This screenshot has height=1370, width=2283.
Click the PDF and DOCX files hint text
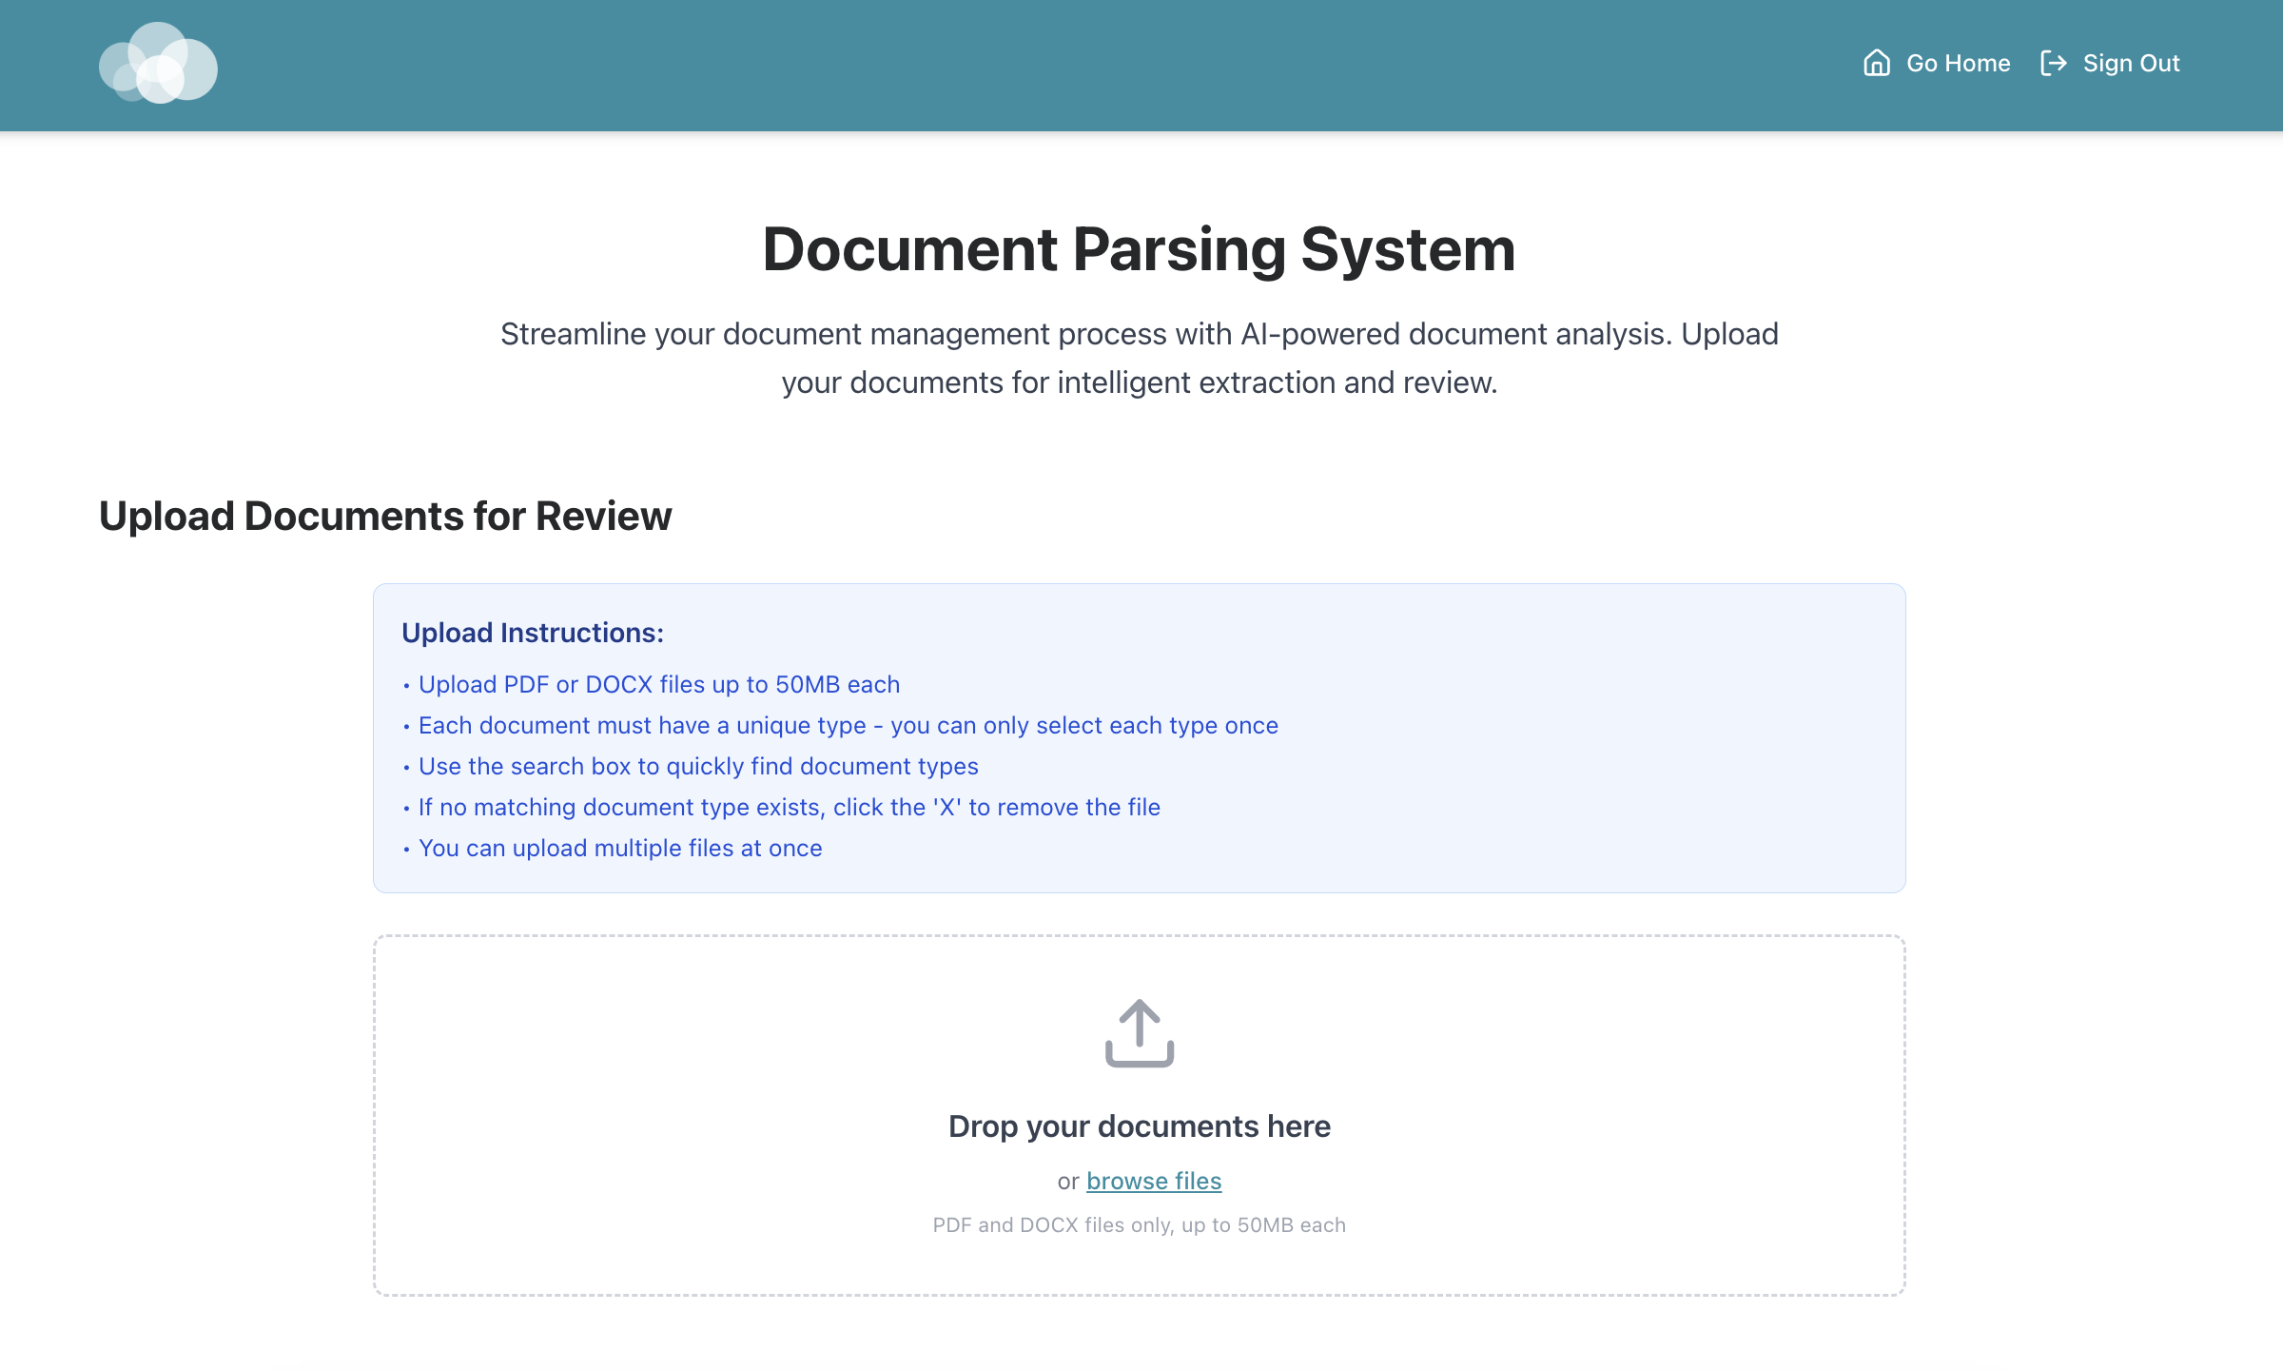(1140, 1224)
